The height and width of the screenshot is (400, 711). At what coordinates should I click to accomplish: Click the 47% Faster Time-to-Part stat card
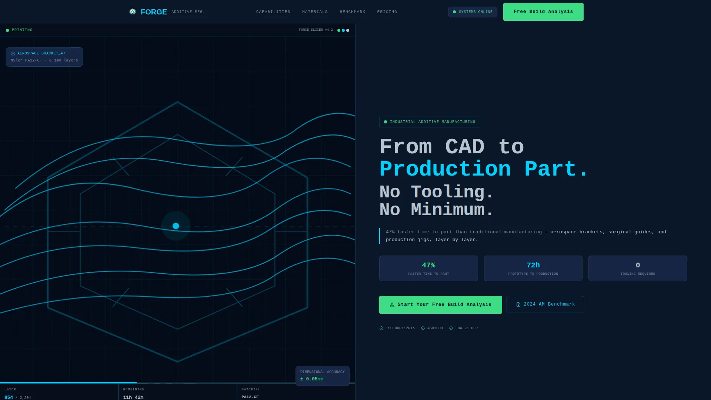428,268
